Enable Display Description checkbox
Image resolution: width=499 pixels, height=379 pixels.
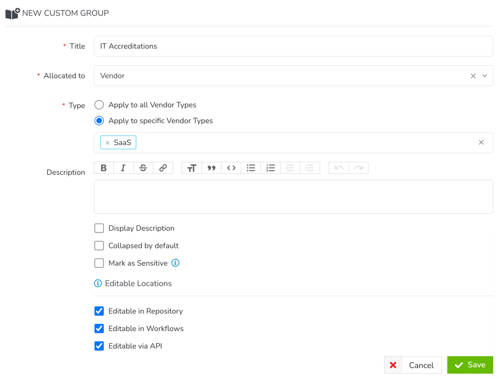pos(99,228)
